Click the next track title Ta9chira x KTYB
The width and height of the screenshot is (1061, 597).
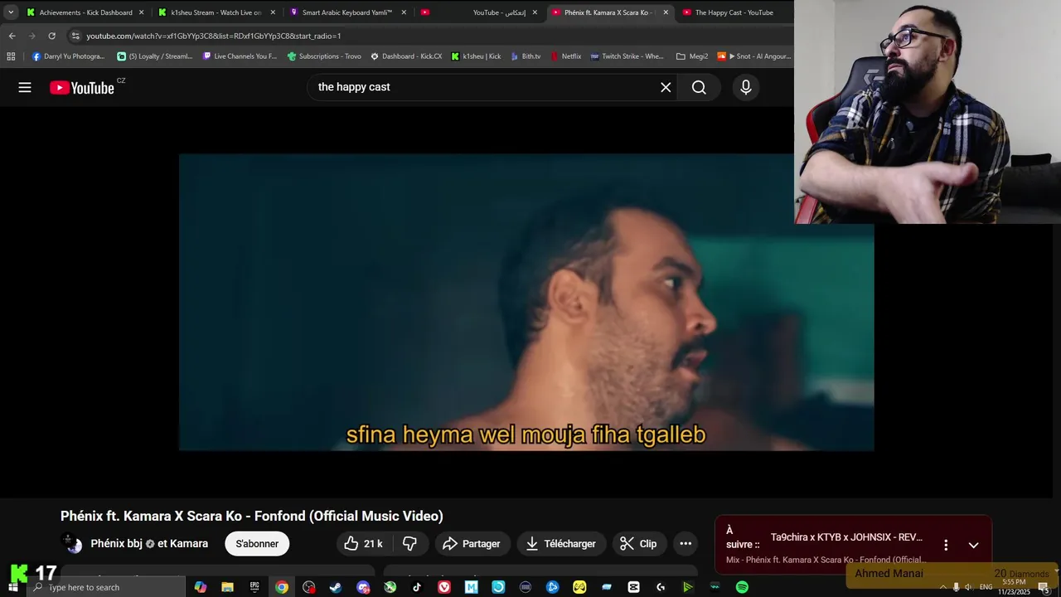coord(846,537)
